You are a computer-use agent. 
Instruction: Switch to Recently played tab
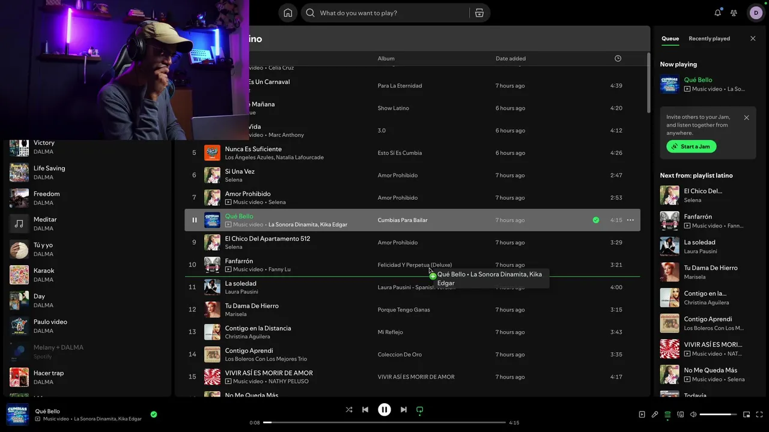709,38
